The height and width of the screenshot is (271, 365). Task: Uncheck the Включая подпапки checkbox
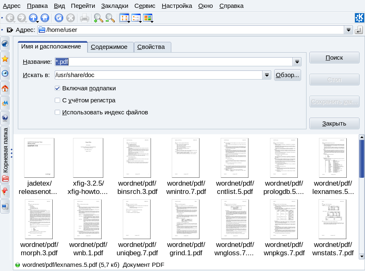pyautogui.click(x=58, y=88)
